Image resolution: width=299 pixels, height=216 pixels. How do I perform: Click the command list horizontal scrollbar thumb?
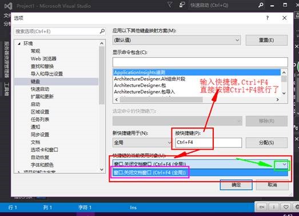pyautogui.click(x=161, y=99)
